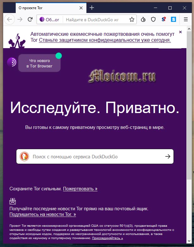Click the DuckDuckGo search field on page
The width and height of the screenshot is (194, 247).
(x=95, y=156)
